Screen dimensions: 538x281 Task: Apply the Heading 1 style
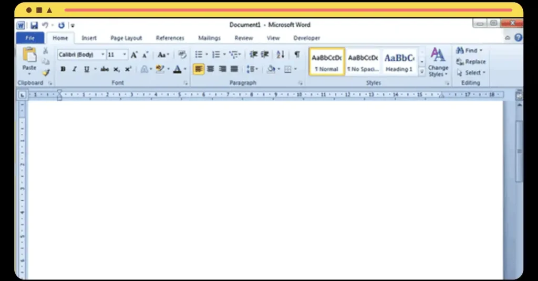[399, 62]
